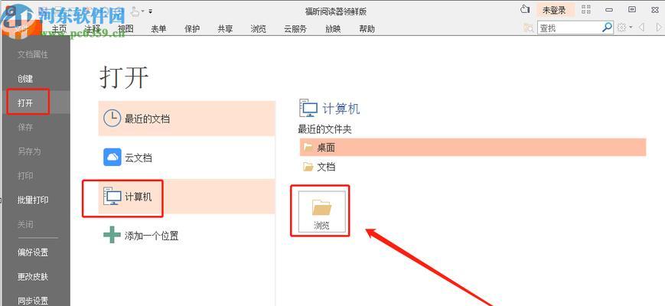Click the clock icon for recent documents

(112, 119)
